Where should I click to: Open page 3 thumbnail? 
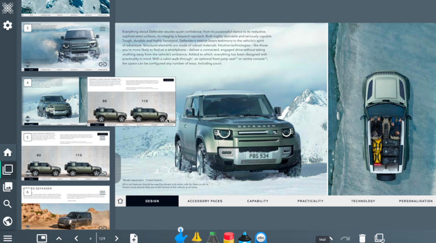[66, 46]
